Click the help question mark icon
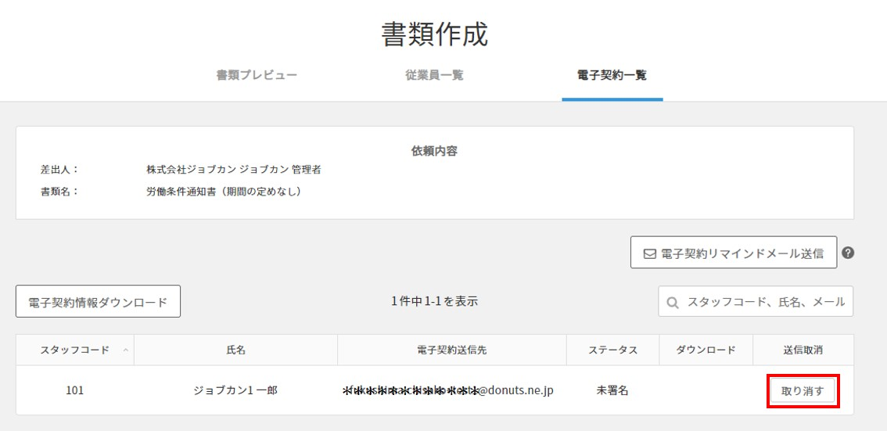Screen dimensions: 887x431 tap(848, 253)
